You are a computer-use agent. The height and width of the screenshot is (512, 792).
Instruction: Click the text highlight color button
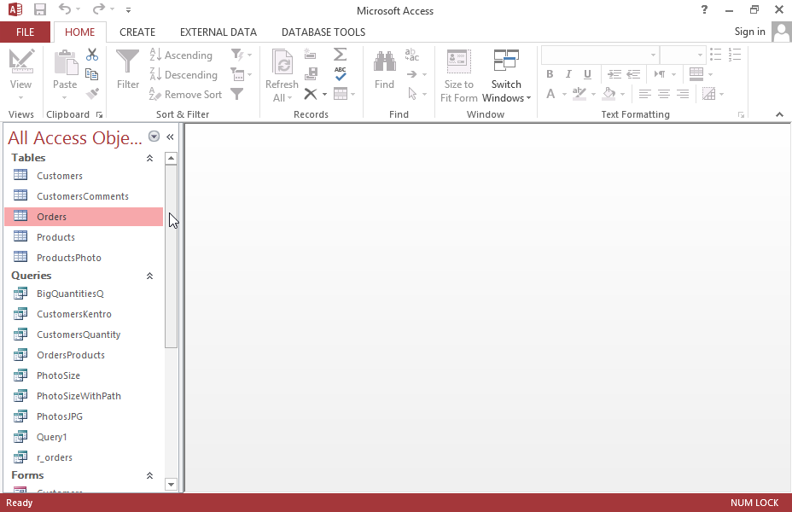click(x=579, y=94)
